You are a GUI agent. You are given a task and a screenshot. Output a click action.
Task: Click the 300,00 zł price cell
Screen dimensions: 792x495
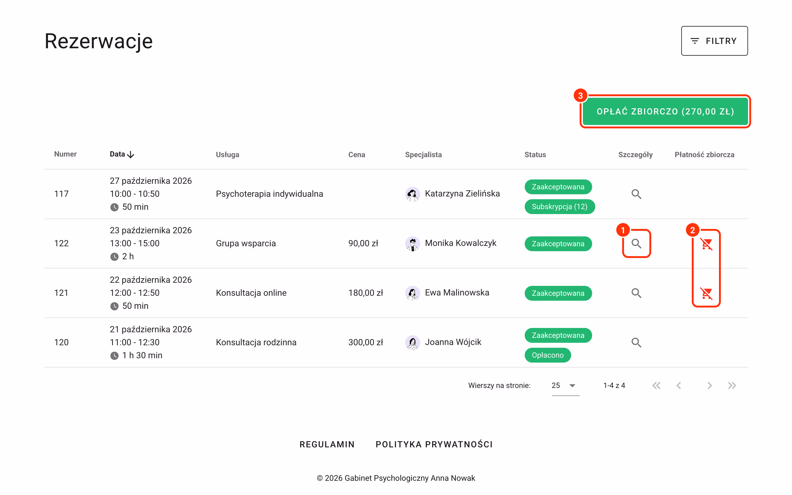point(366,342)
